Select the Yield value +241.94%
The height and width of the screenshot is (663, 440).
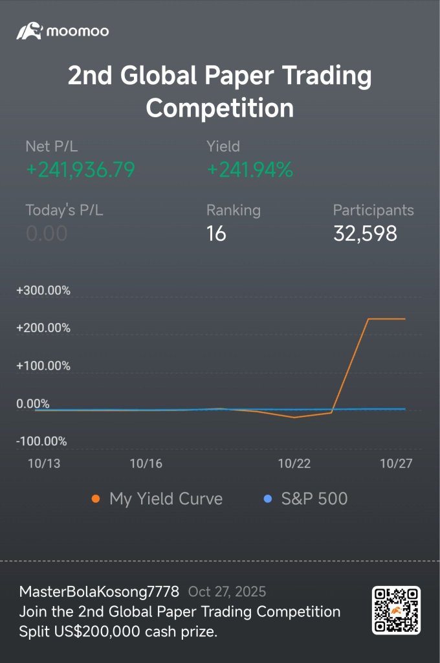pos(250,170)
